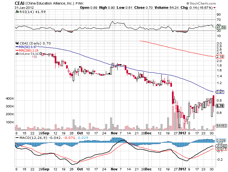Click the CEAI ticker symbol title
Image resolution: width=228 pixels, height=172 pixels.
[x=20, y=3]
